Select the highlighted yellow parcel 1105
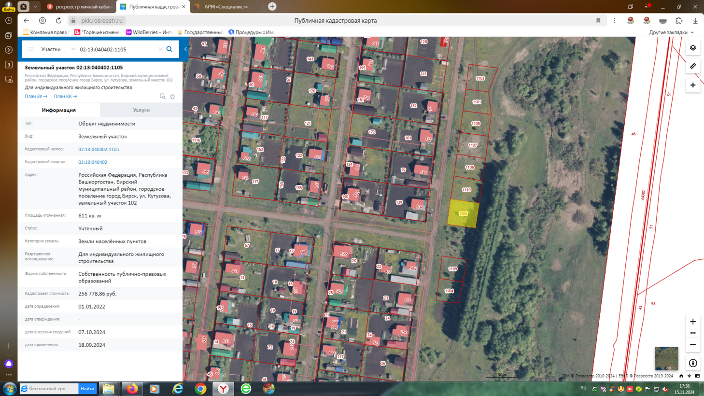The height and width of the screenshot is (396, 704). tap(463, 213)
